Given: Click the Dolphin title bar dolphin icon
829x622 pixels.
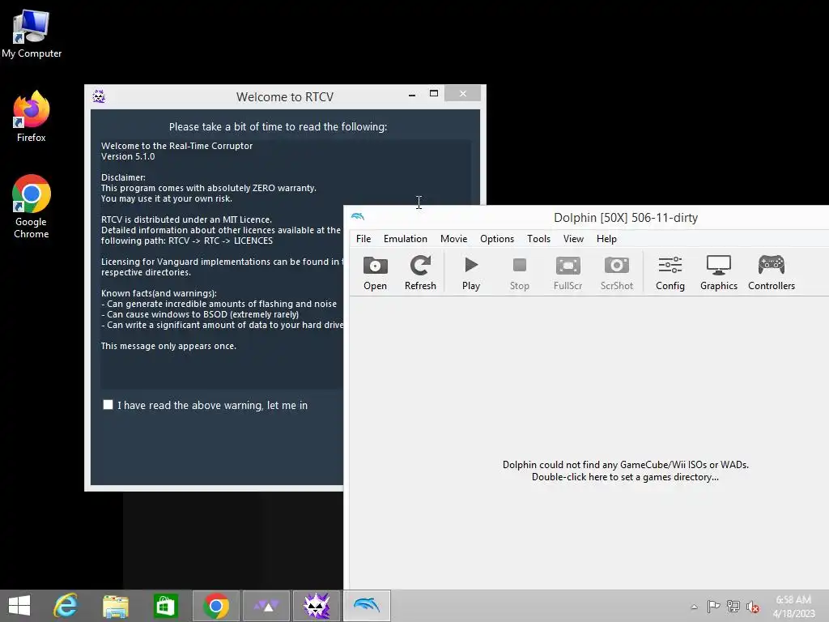Looking at the screenshot, I should click(358, 216).
